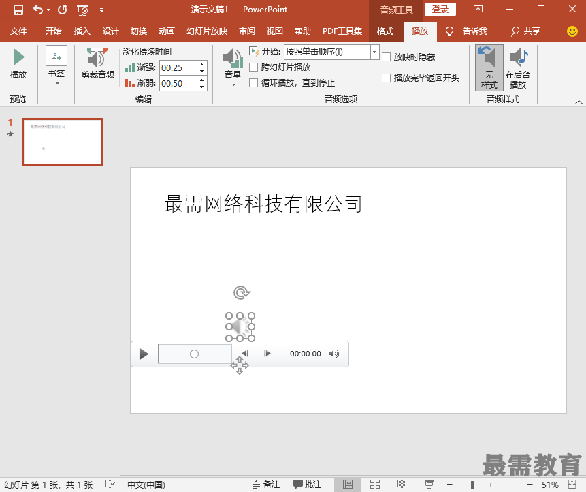The width and height of the screenshot is (586, 492).
Task: Click the audio player progress track
Action: point(195,354)
